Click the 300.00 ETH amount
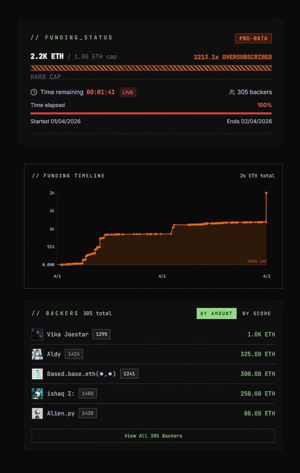 click(x=258, y=374)
